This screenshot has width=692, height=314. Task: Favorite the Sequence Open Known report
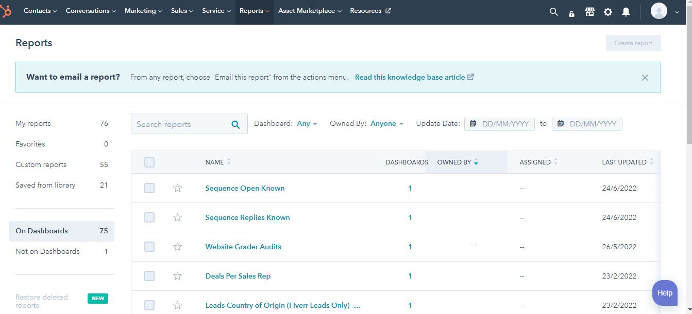177,188
